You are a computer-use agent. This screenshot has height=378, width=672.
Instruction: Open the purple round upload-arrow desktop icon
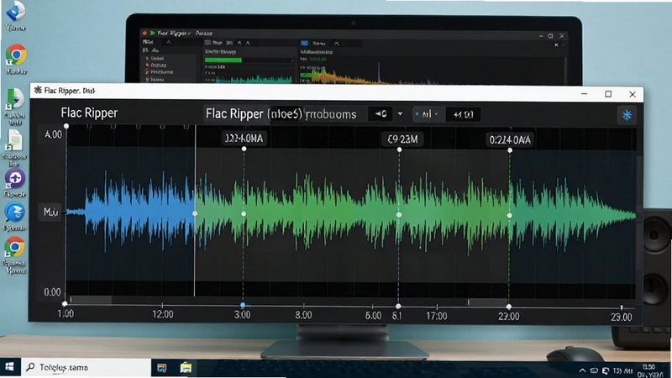click(x=15, y=179)
